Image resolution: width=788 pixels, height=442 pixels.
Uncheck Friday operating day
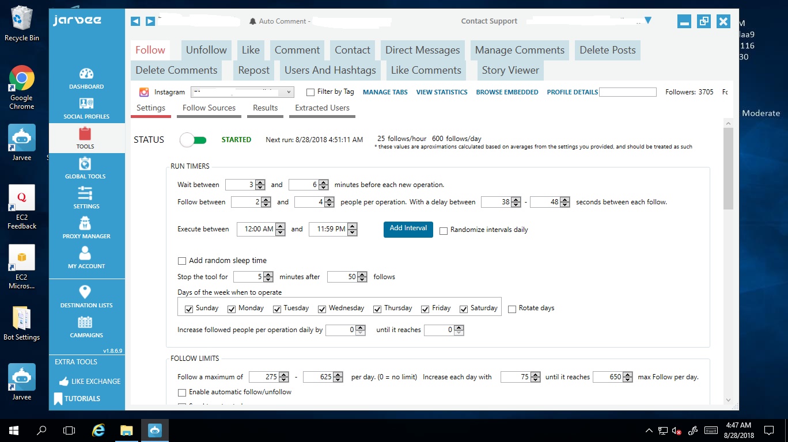coord(425,309)
